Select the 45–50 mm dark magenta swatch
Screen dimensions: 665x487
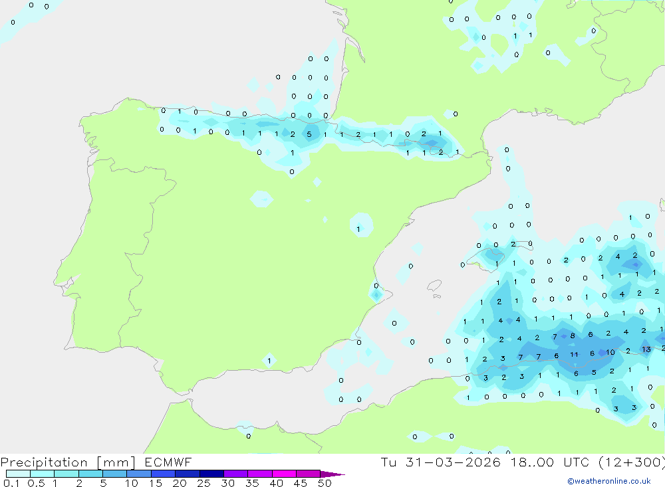pos(308,474)
